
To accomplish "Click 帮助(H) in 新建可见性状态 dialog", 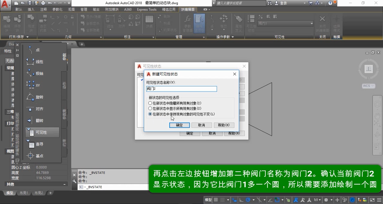I will click(224, 125).
